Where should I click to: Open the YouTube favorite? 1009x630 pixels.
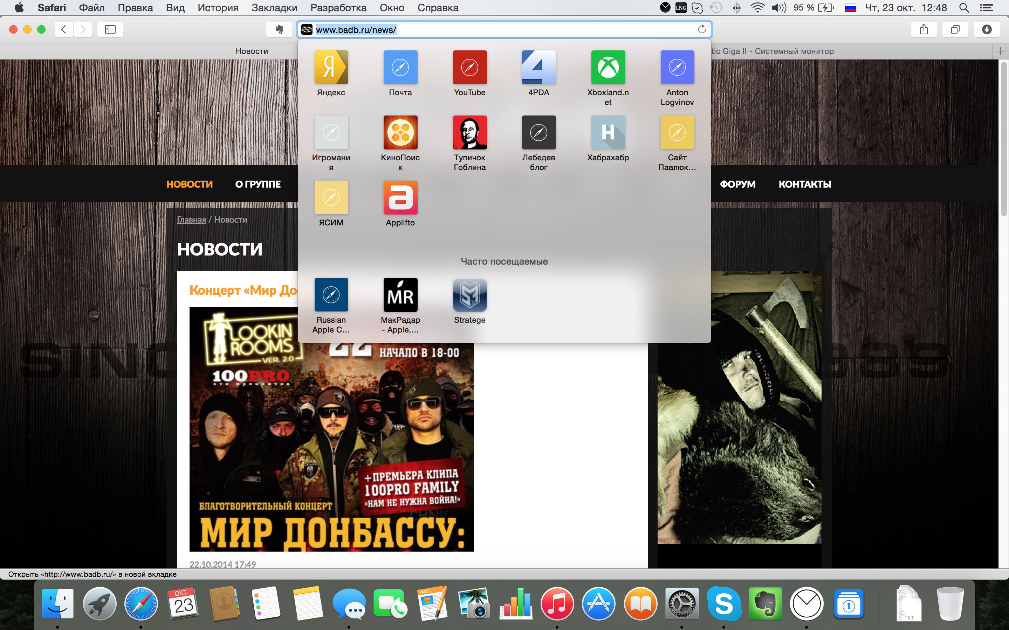[469, 67]
